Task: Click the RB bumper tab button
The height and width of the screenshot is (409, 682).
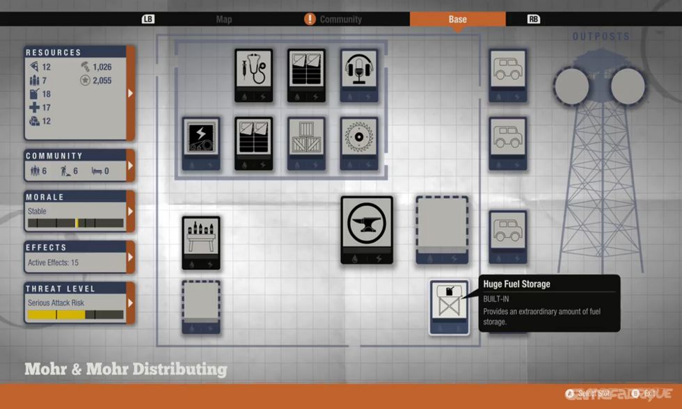Action: tap(533, 19)
